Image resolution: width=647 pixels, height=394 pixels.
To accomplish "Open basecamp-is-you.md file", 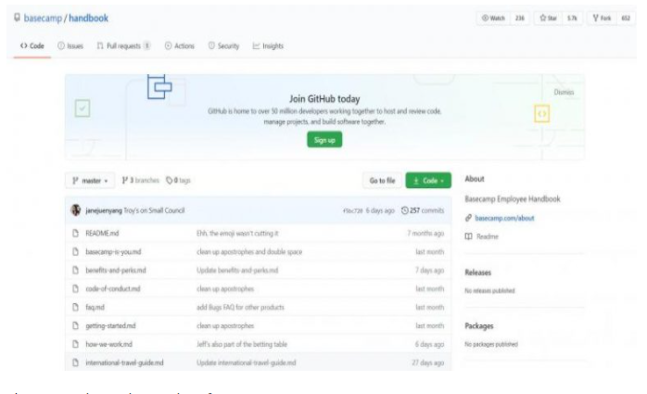I will pyautogui.click(x=113, y=251).
